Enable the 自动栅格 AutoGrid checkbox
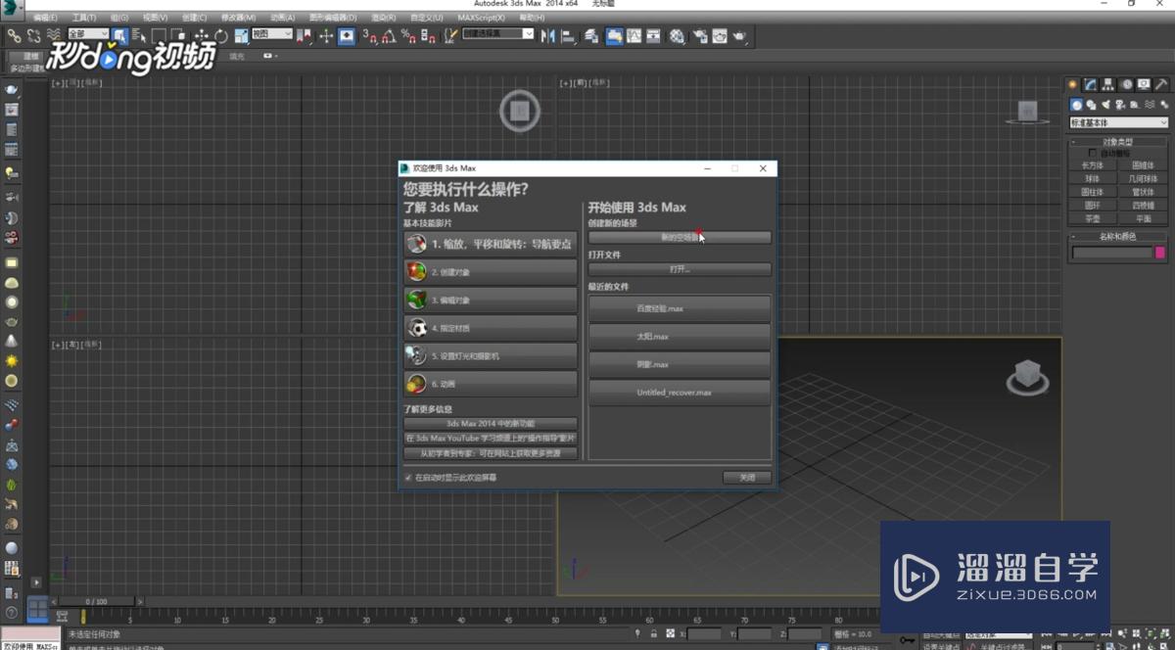Screen dimensions: 1175x650 (x=1093, y=154)
